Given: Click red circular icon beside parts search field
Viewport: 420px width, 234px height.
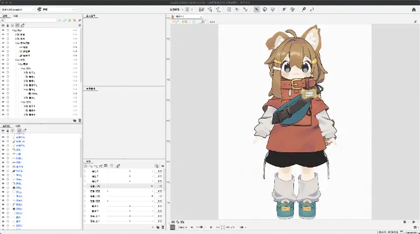Looking at the screenshot, I should (75, 20).
